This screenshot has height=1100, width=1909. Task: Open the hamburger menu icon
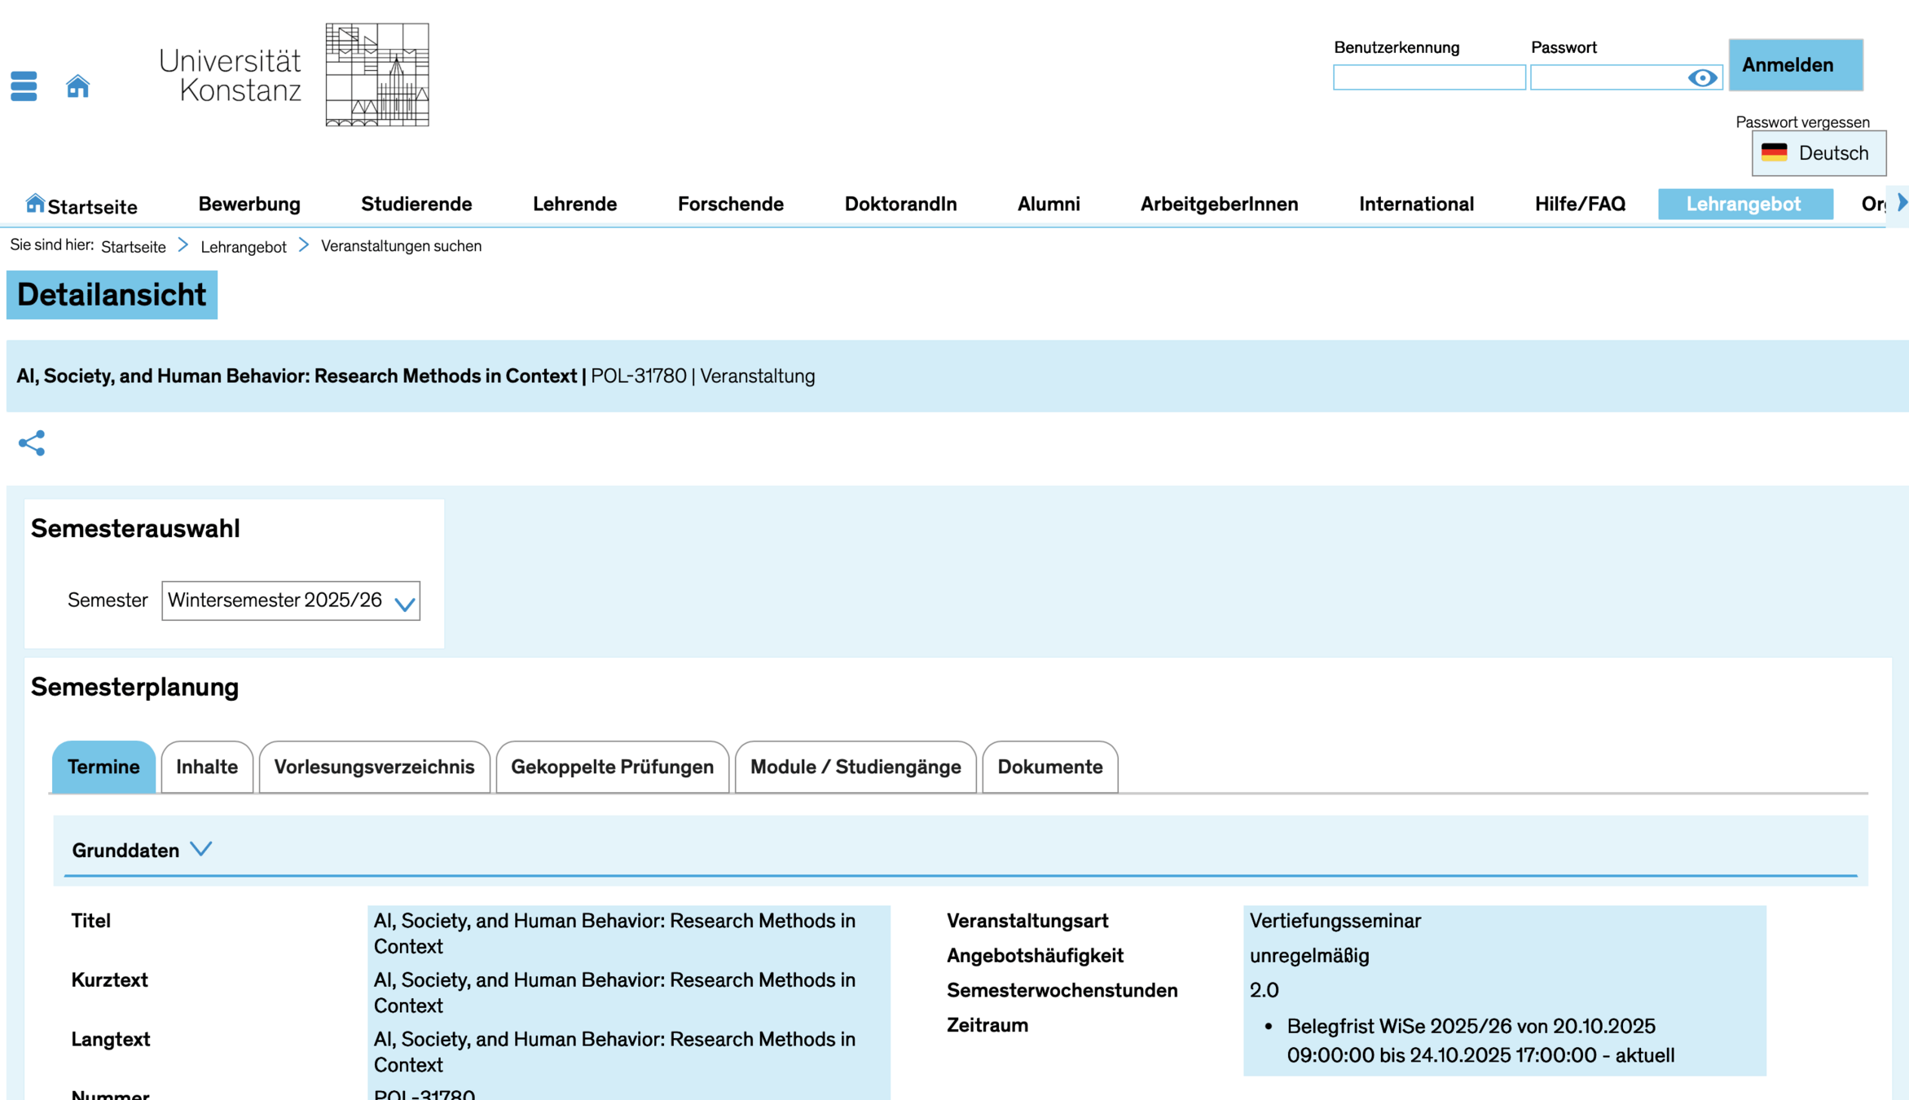[x=24, y=86]
